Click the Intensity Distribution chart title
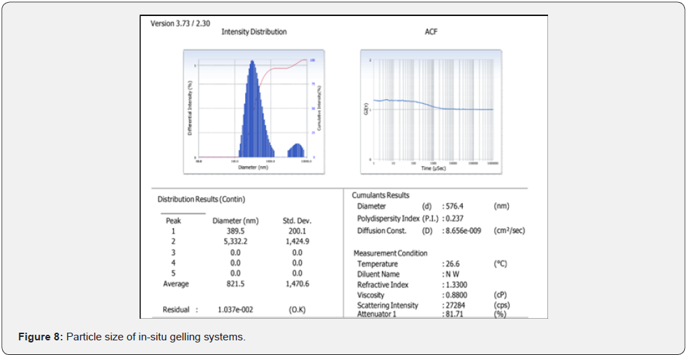Image resolution: width=687 pixels, height=355 pixels. pyautogui.click(x=253, y=32)
